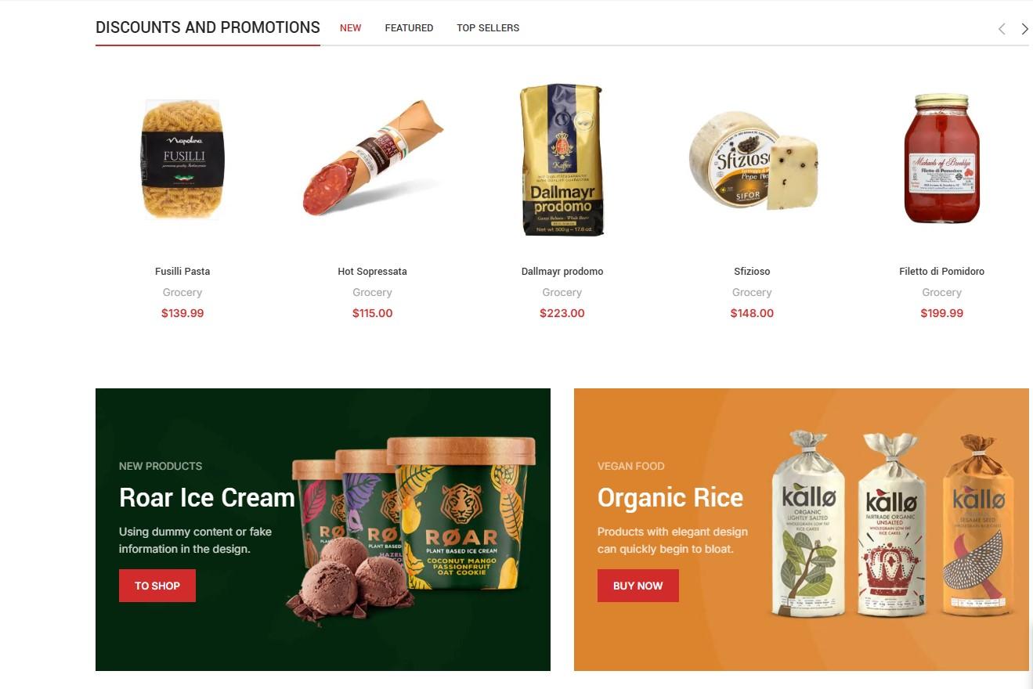View the Hot Sopressata salami image

[x=372, y=159]
